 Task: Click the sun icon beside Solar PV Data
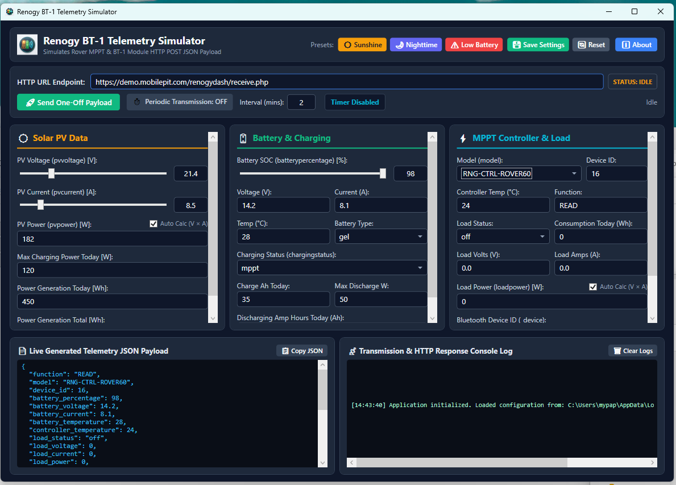(23, 138)
